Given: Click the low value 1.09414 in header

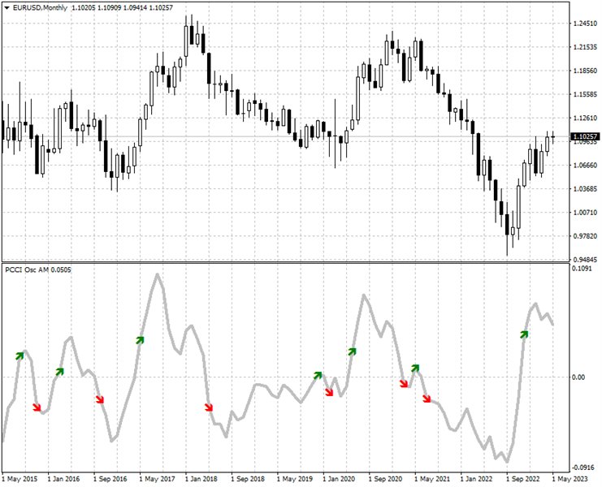Looking at the screenshot, I should [x=136, y=7].
